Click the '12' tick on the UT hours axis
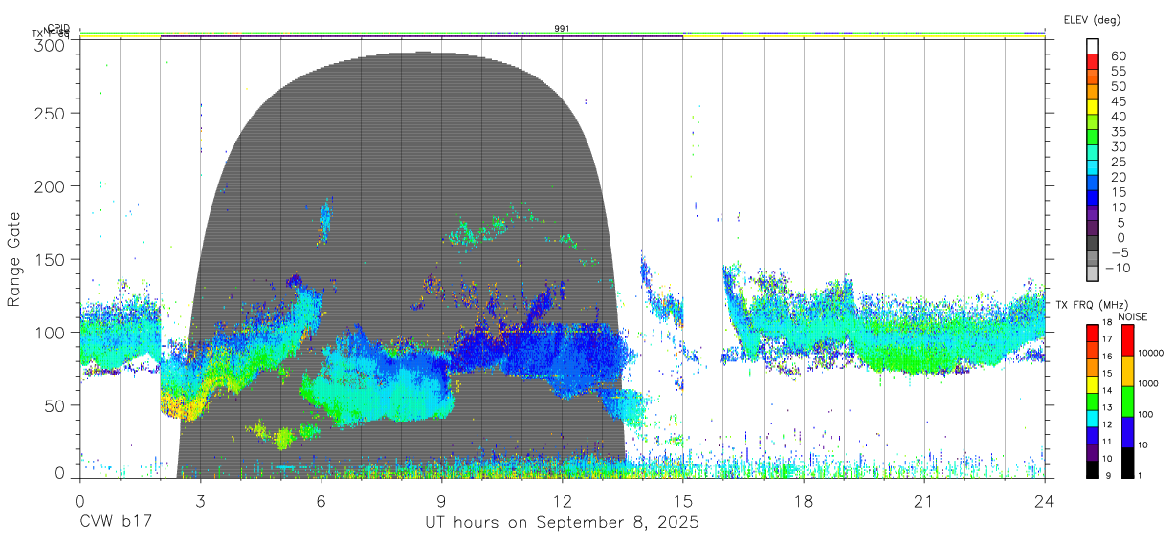 point(563,501)
